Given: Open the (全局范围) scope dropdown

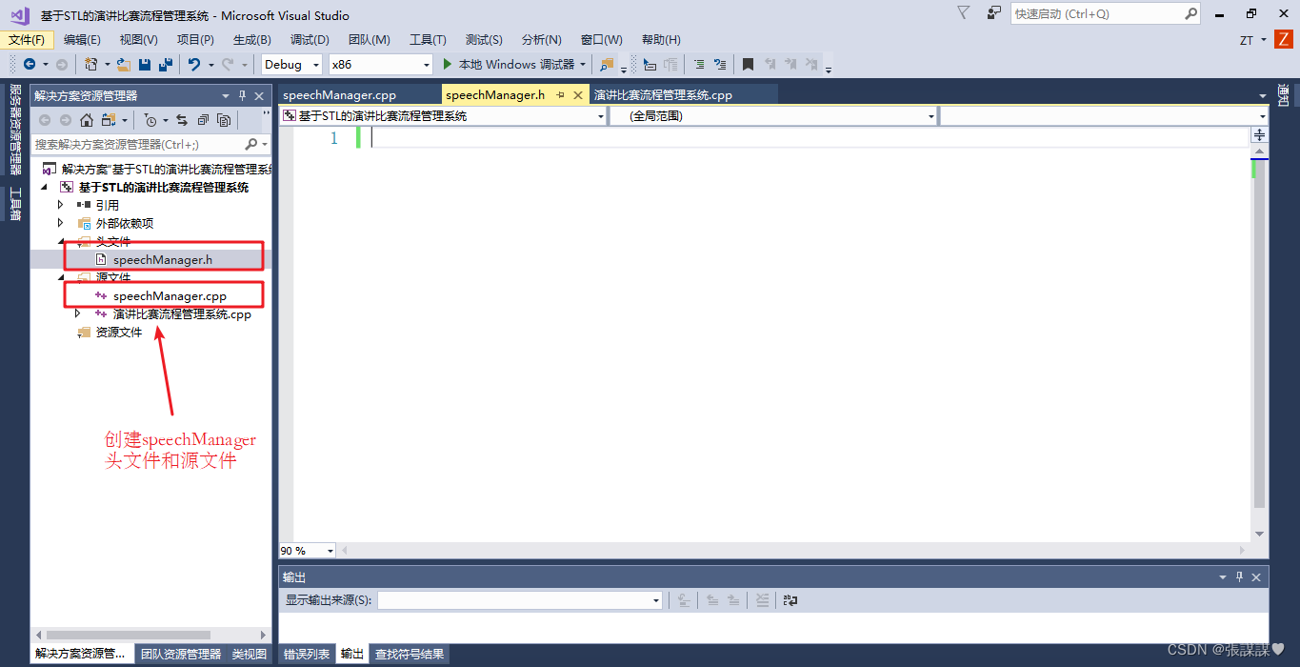Looking at the screenshot, I should click(x=773, y=115).
